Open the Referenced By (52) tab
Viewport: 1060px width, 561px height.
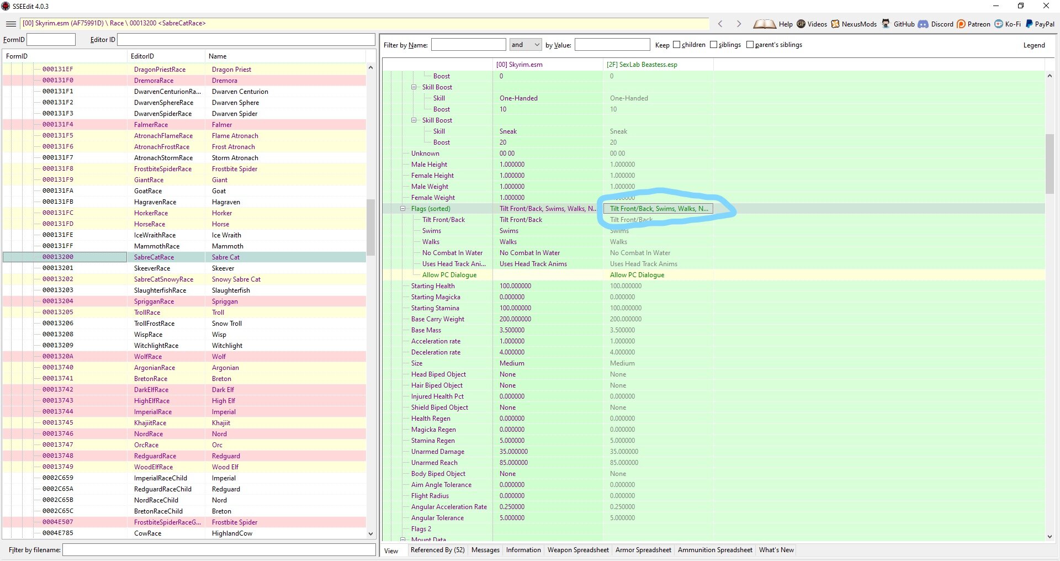[x=437, y=550]
